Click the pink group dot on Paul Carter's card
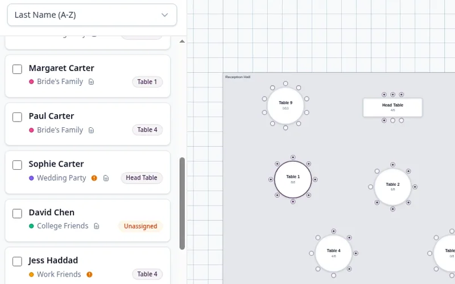 31,130
